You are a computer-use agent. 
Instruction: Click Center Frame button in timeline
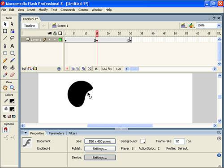click(67, 69)
